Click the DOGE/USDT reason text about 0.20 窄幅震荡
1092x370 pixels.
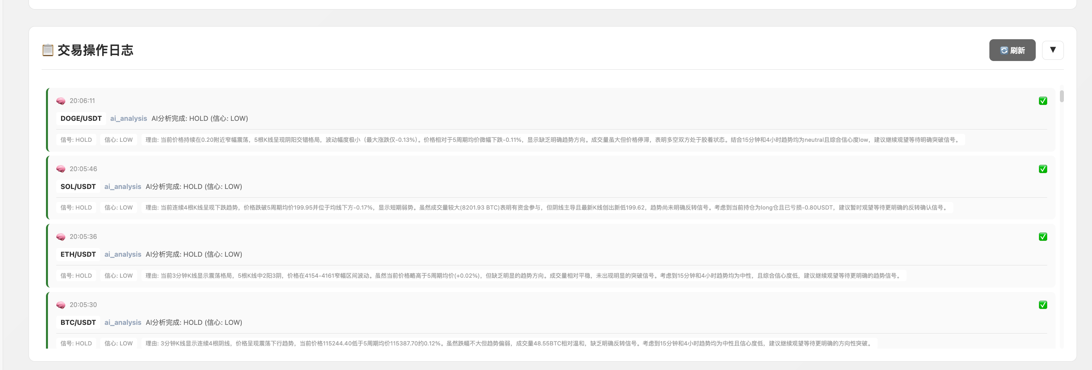pyautogui.click(x=553, y=140)
